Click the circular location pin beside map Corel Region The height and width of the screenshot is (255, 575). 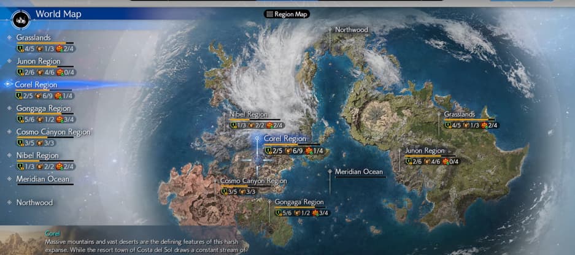click(x=257, y=139)
